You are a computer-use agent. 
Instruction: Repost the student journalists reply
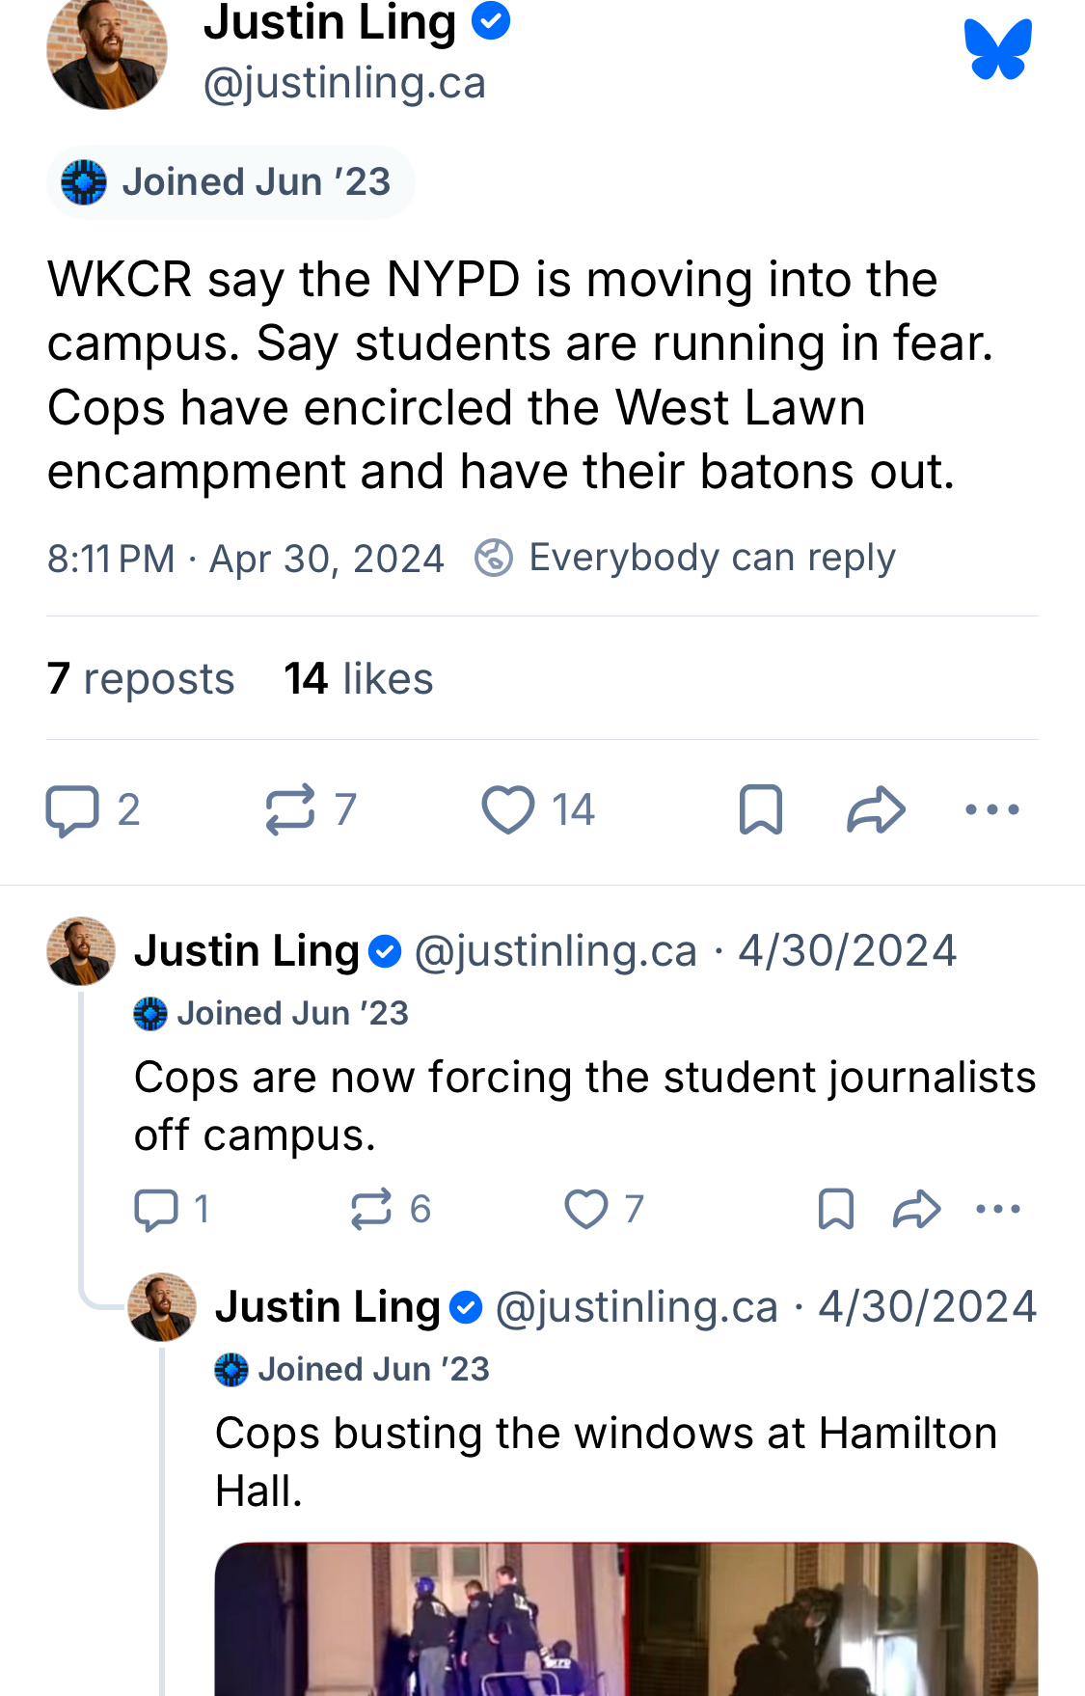(x=371, y=1210)
